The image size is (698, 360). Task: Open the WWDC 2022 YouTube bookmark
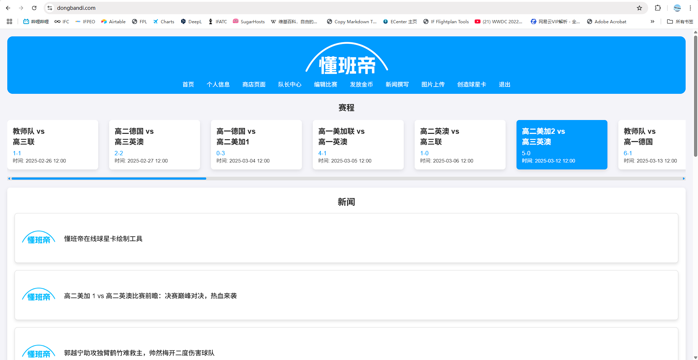[x=498, y=21]
